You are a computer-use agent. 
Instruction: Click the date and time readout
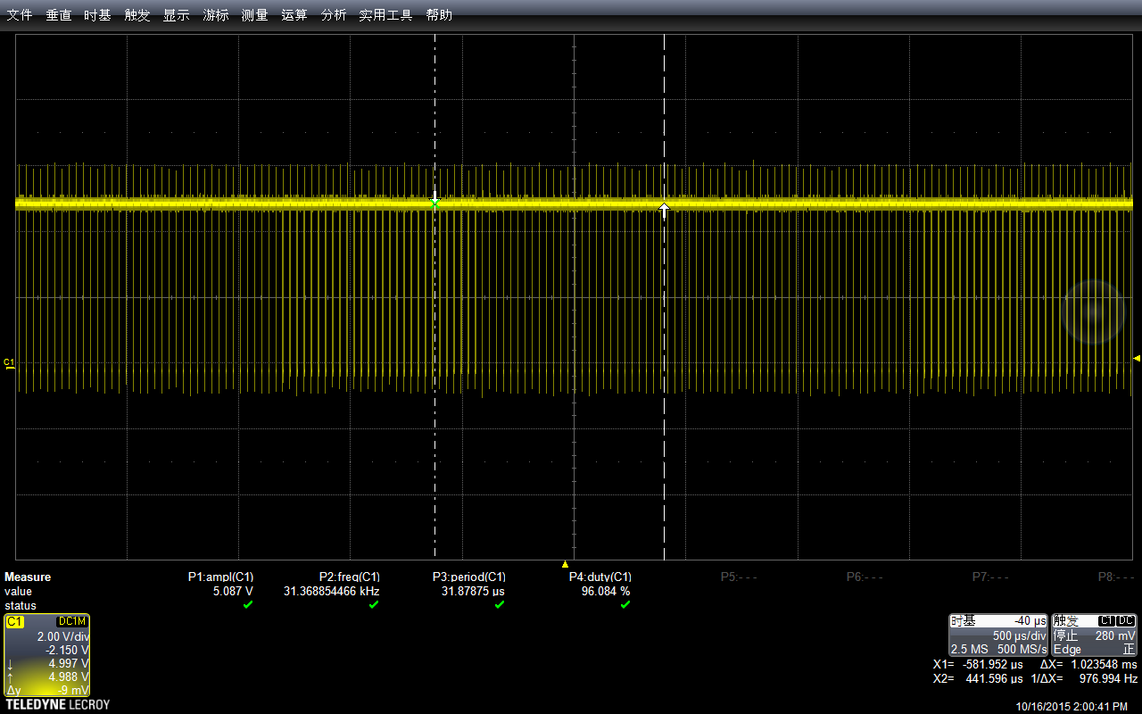coord(1072,706)
